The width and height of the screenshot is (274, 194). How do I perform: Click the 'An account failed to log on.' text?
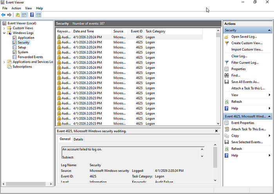(x=82, y=149)
